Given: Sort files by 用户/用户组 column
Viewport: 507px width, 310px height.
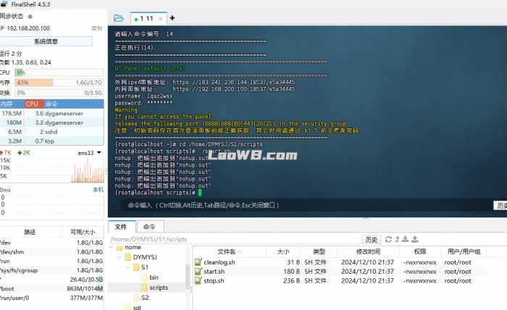Looking at the screenshot, I should pos(464,251).
